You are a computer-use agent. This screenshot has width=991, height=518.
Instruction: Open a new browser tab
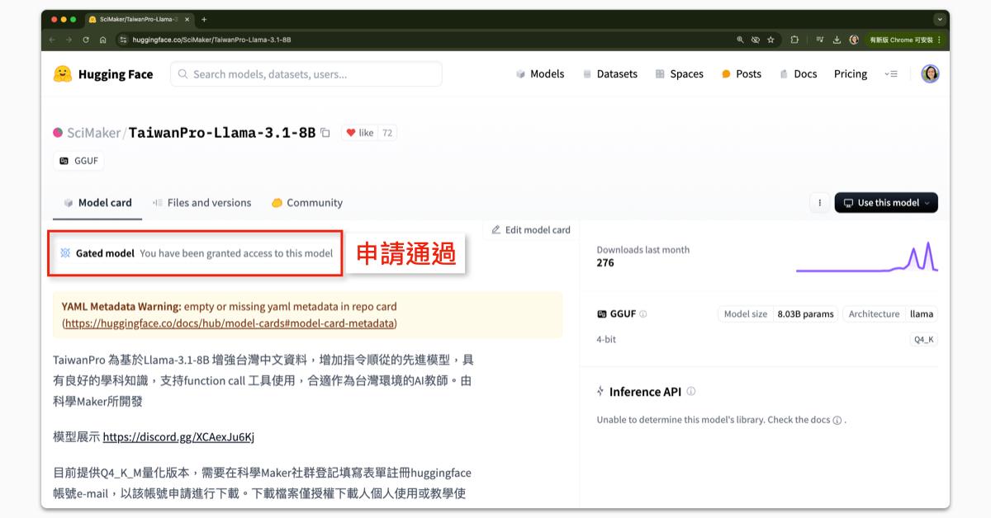(x=204, y=19)
